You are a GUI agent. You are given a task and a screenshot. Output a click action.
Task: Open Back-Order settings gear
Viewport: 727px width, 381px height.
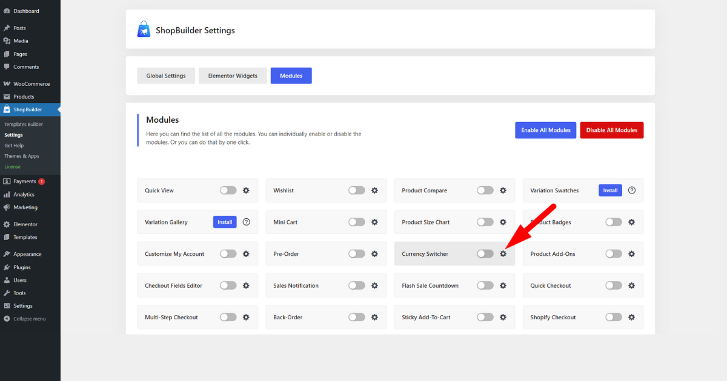[374, 317]
